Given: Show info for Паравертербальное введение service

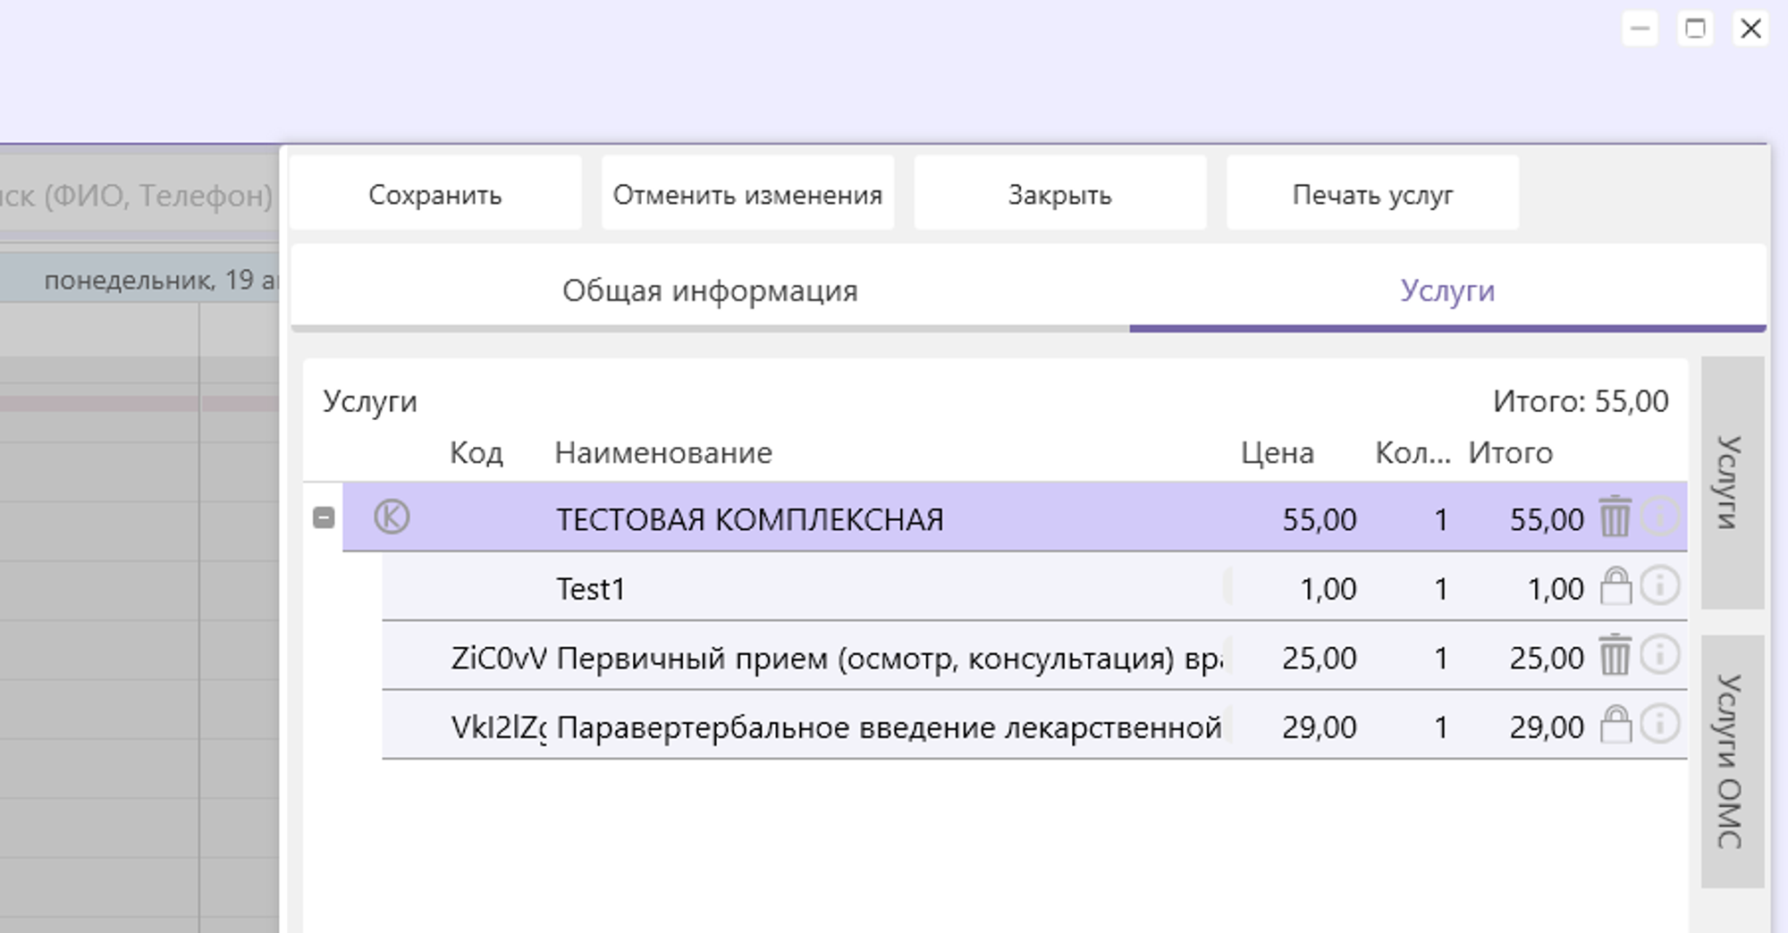Looking at the screenshot, I should tap(1660, 724).
